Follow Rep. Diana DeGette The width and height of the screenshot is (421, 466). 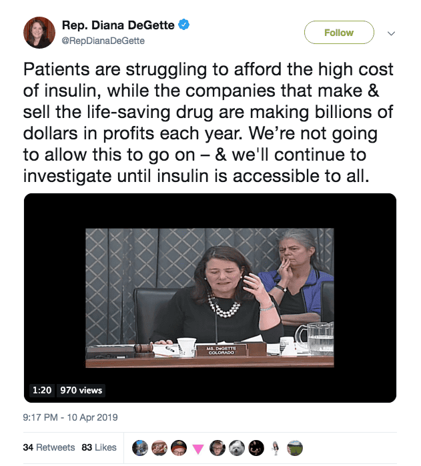338,33
